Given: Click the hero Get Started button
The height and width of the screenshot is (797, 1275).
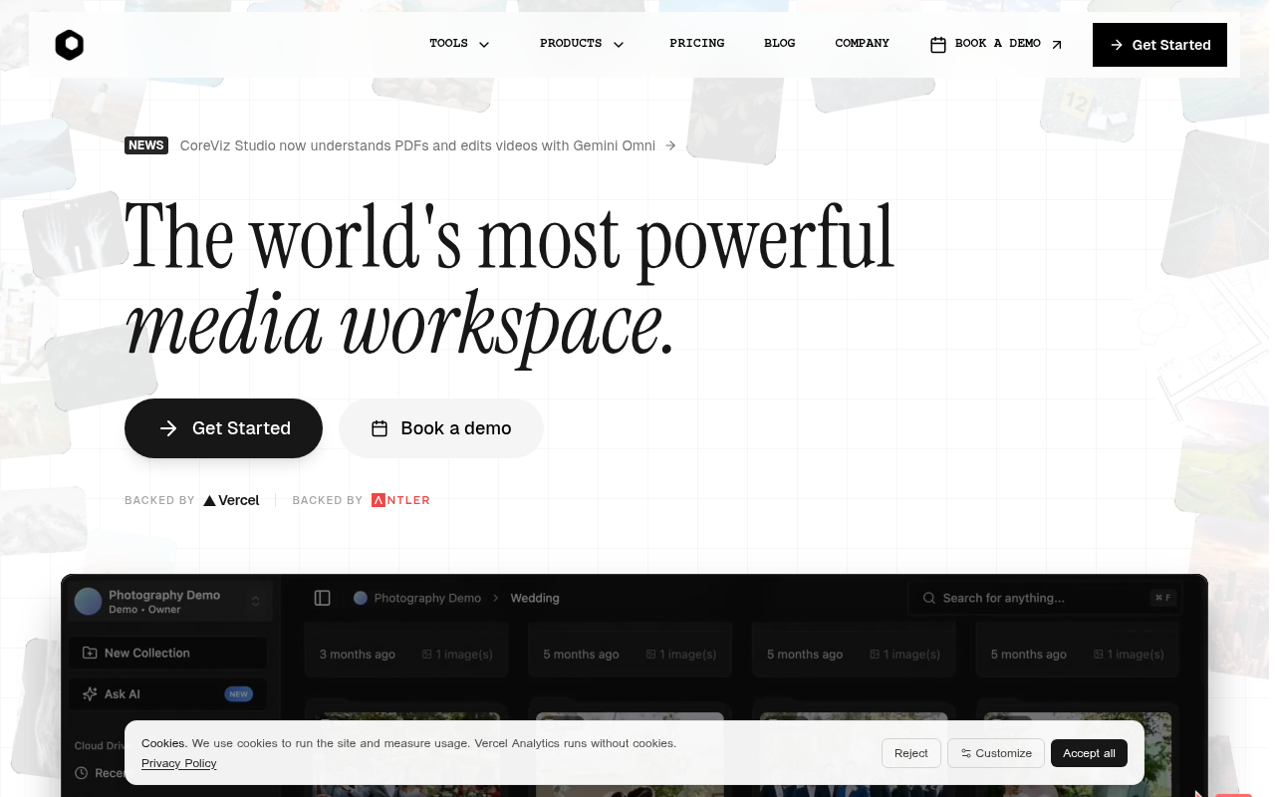Looking at the screenshot, I should pyautogui.click(x=223, y=428).
